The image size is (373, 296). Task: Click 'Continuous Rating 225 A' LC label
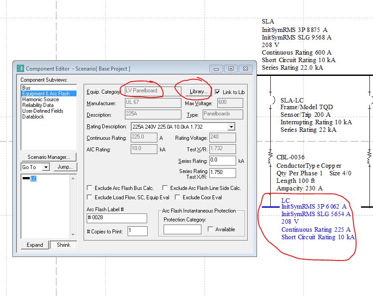(316, 230)
